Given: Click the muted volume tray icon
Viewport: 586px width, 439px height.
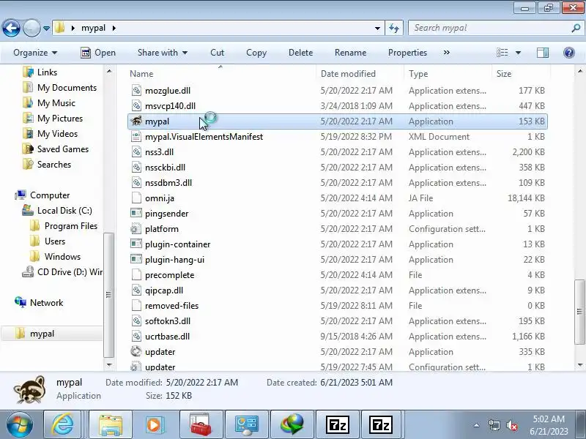Looking at the screenshot, I should (x=511, y=425).
